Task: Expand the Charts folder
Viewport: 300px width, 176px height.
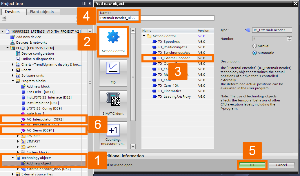Action: click(13, 70)
